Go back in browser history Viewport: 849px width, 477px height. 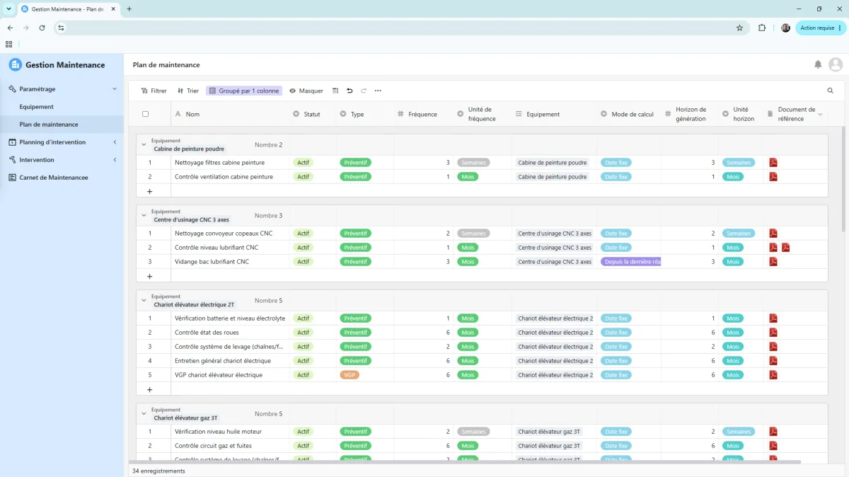click(x=10, y=28)
